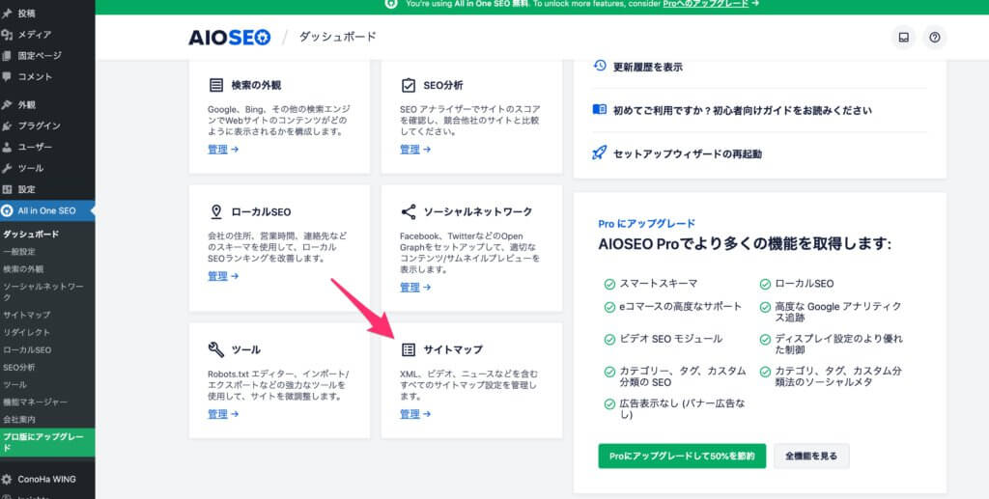Click Proへのアップグレード link in top banner
The width and height of the screenshot is (989, 499).
(706, 4)
